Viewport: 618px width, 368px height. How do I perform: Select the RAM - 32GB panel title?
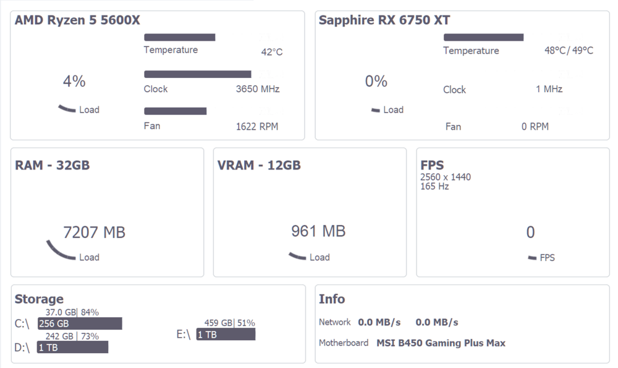tap(52, 165)
